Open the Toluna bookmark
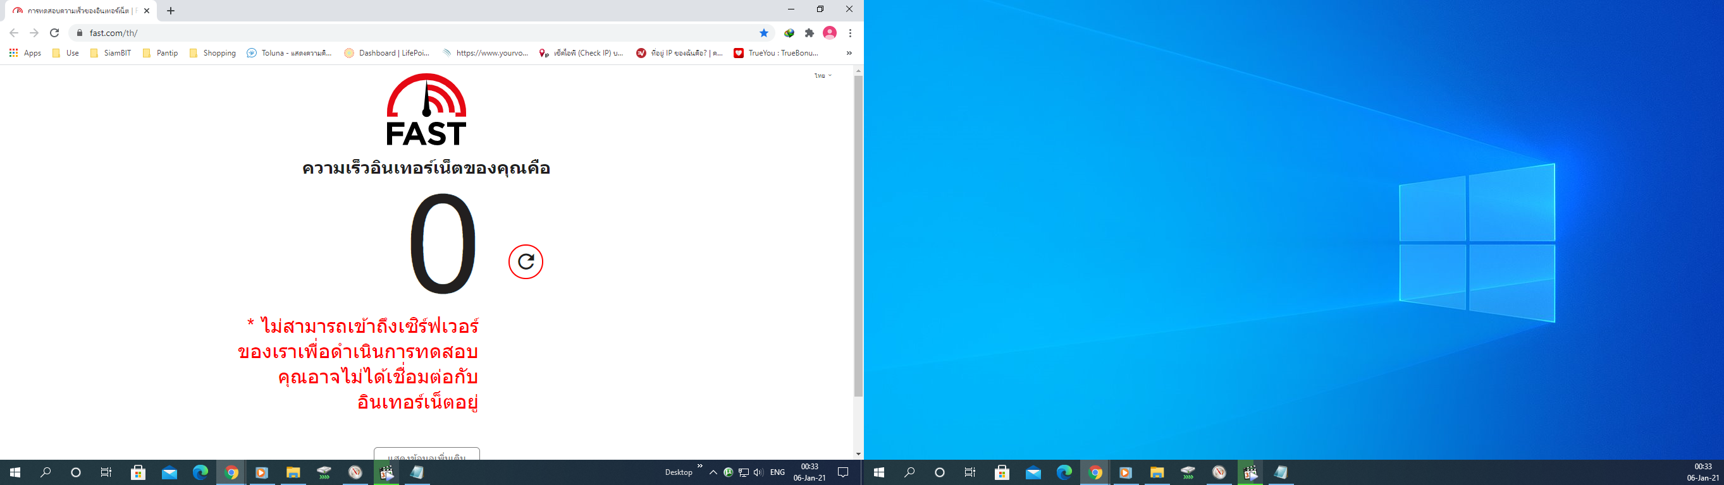The height and width of the screenshot is (485, 1724). click(289, 53)
